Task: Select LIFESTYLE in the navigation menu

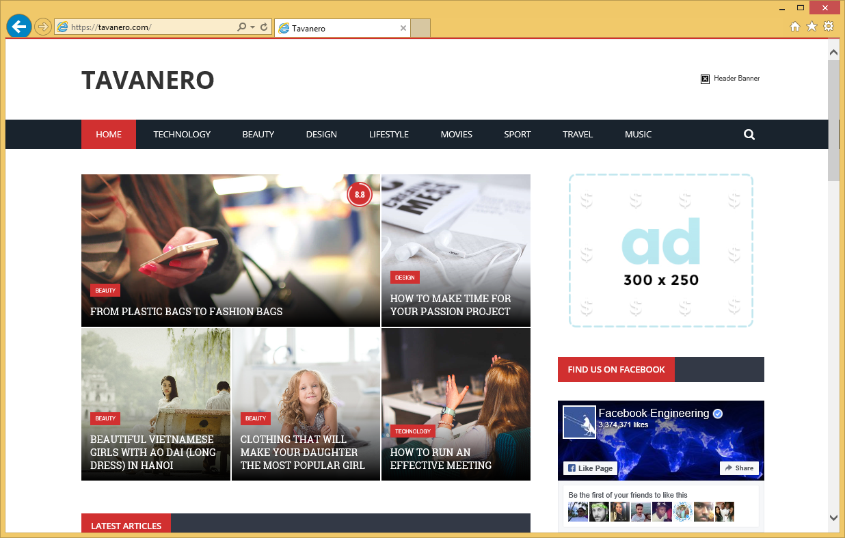Action: (x=388, y=134)
